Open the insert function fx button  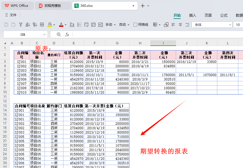pyautogui.click(x=67, y=34)
